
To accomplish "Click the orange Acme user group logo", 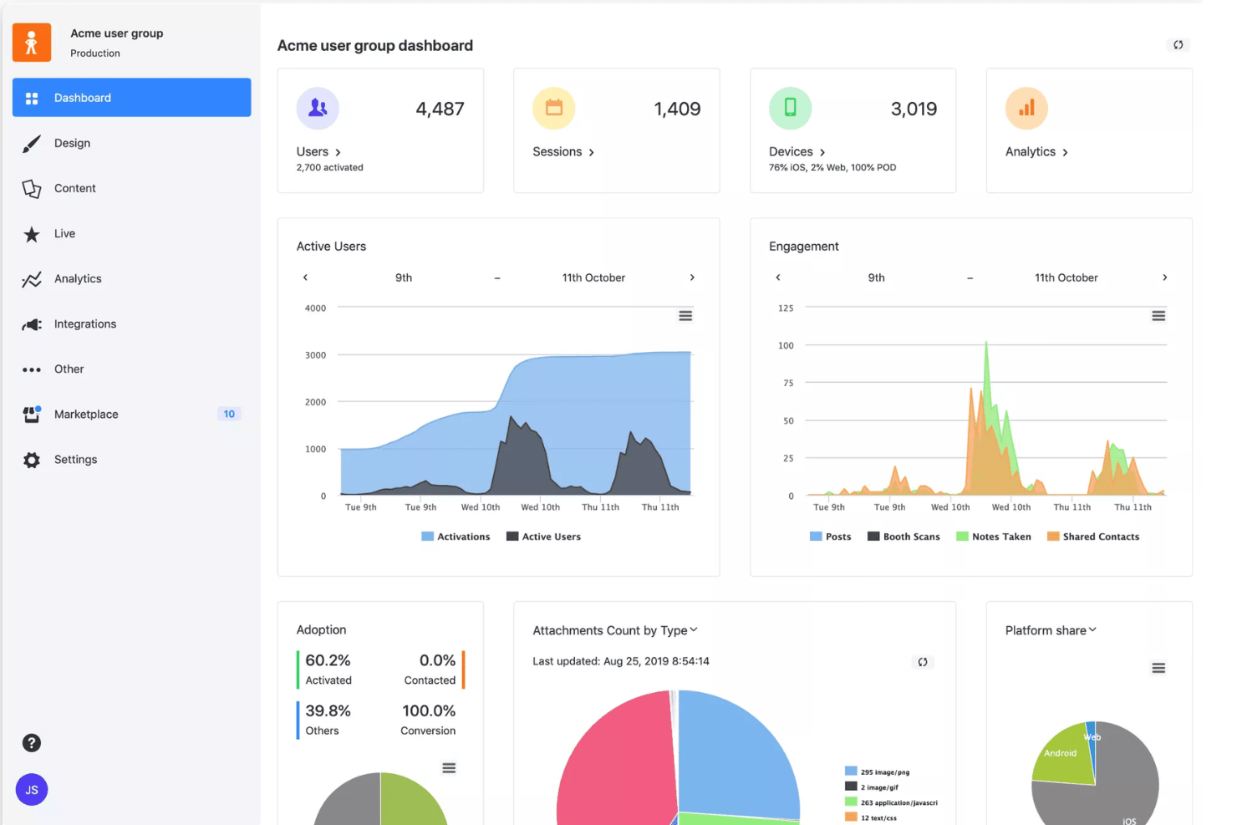I will [32, 42].
